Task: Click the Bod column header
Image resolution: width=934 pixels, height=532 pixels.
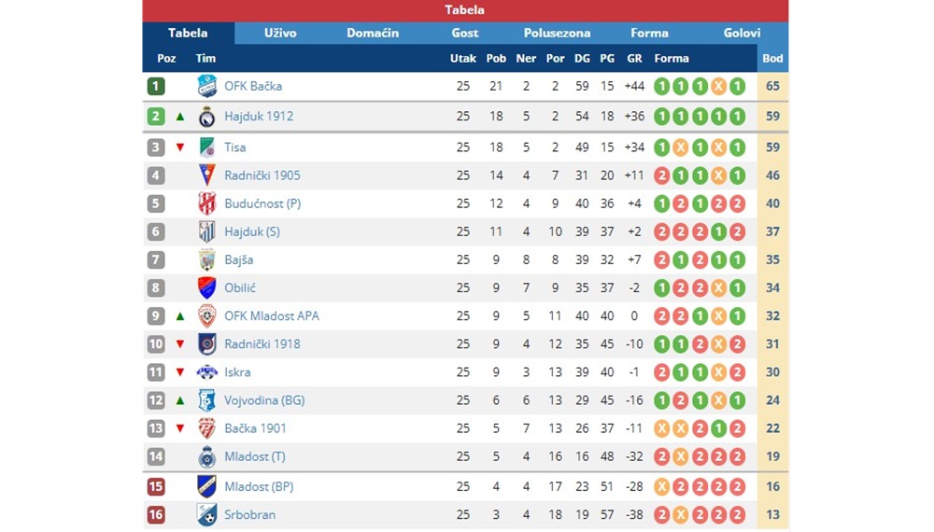Action: [x=772, y=58]
